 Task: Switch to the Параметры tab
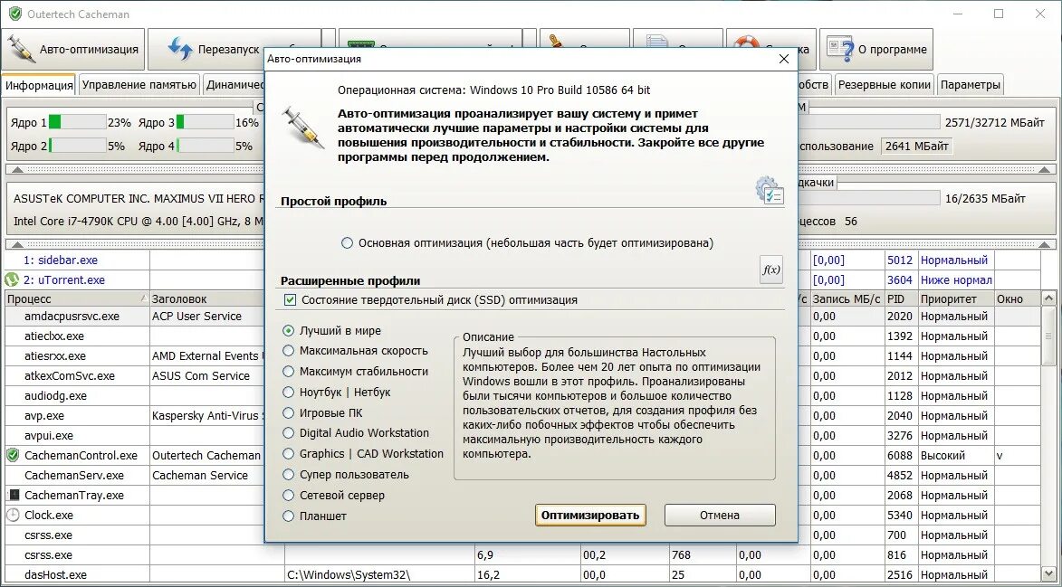pyautogui.click(x=970, y=83)
